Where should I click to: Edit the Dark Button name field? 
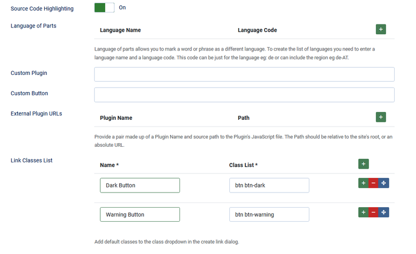(140, 185)
